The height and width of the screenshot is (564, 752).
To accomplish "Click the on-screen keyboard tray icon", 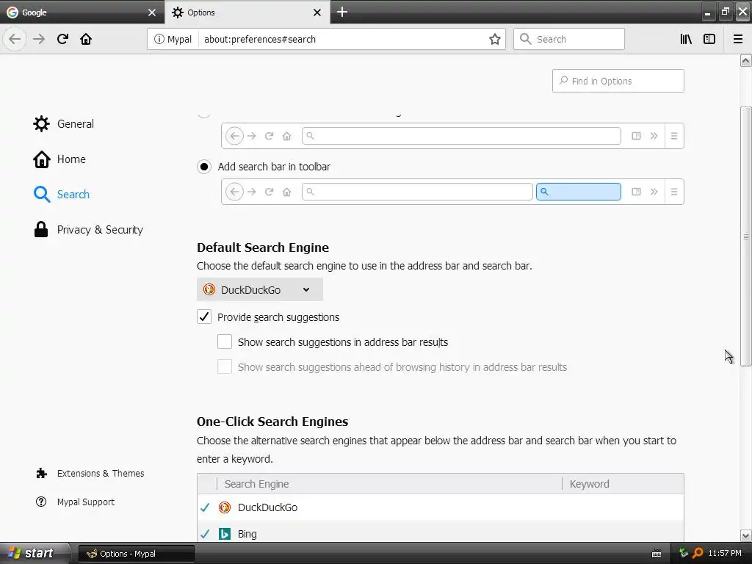I will 657,554.
